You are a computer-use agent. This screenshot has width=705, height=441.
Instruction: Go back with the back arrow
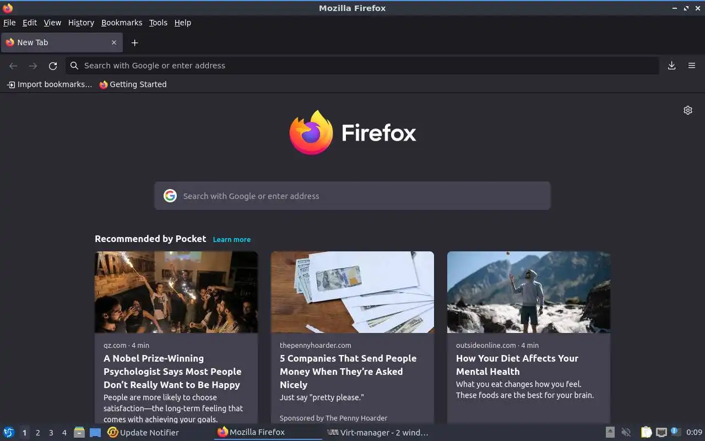point(13,66)
